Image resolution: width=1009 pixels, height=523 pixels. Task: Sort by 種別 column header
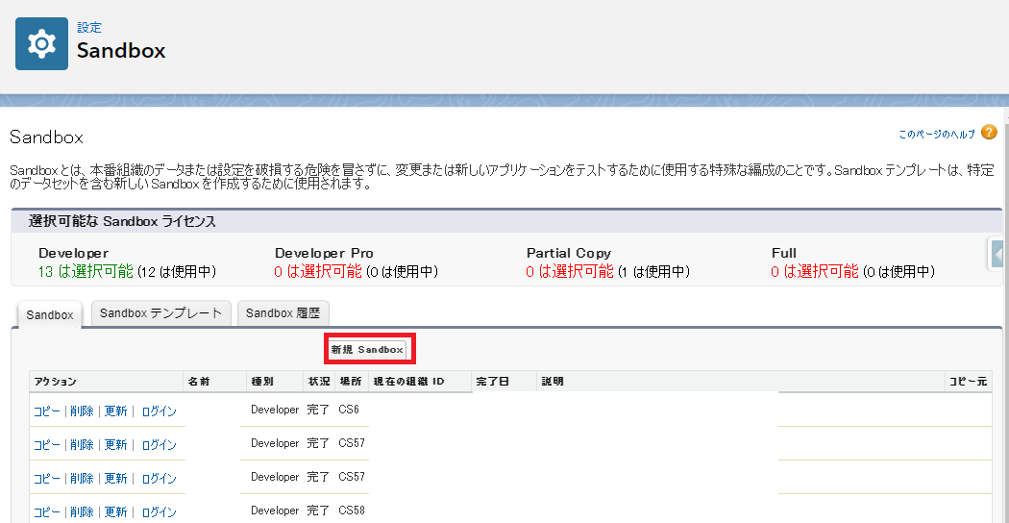[275, 382]
